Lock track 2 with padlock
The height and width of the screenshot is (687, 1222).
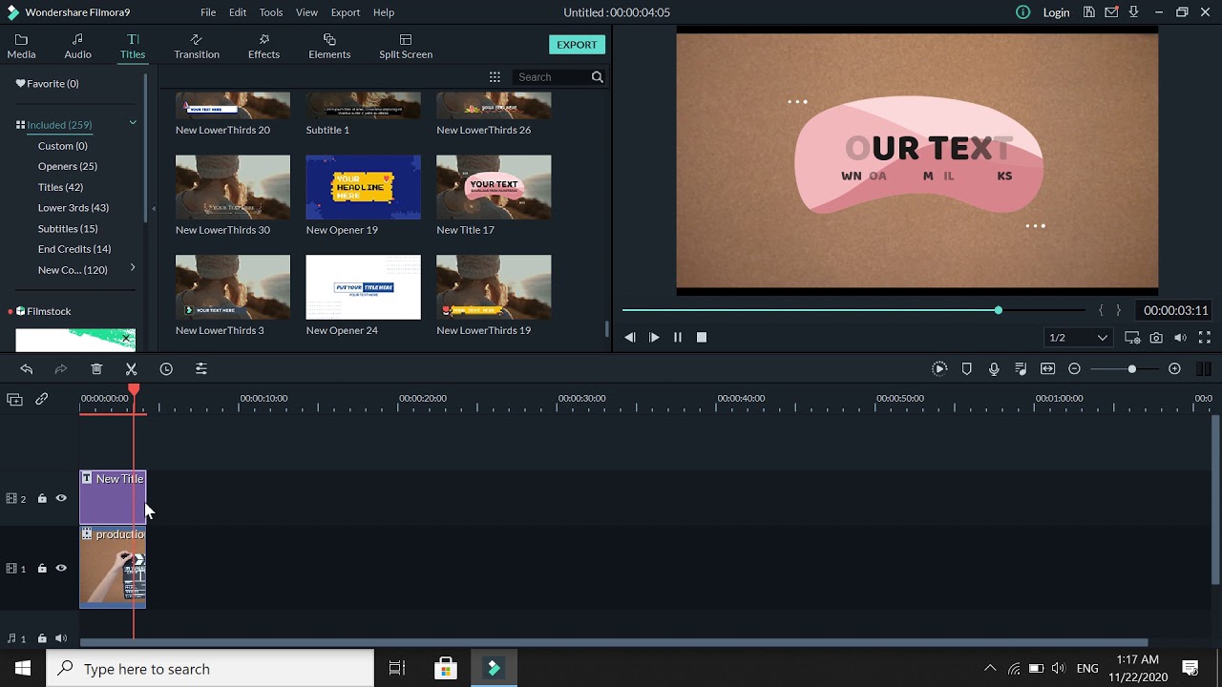42,498
